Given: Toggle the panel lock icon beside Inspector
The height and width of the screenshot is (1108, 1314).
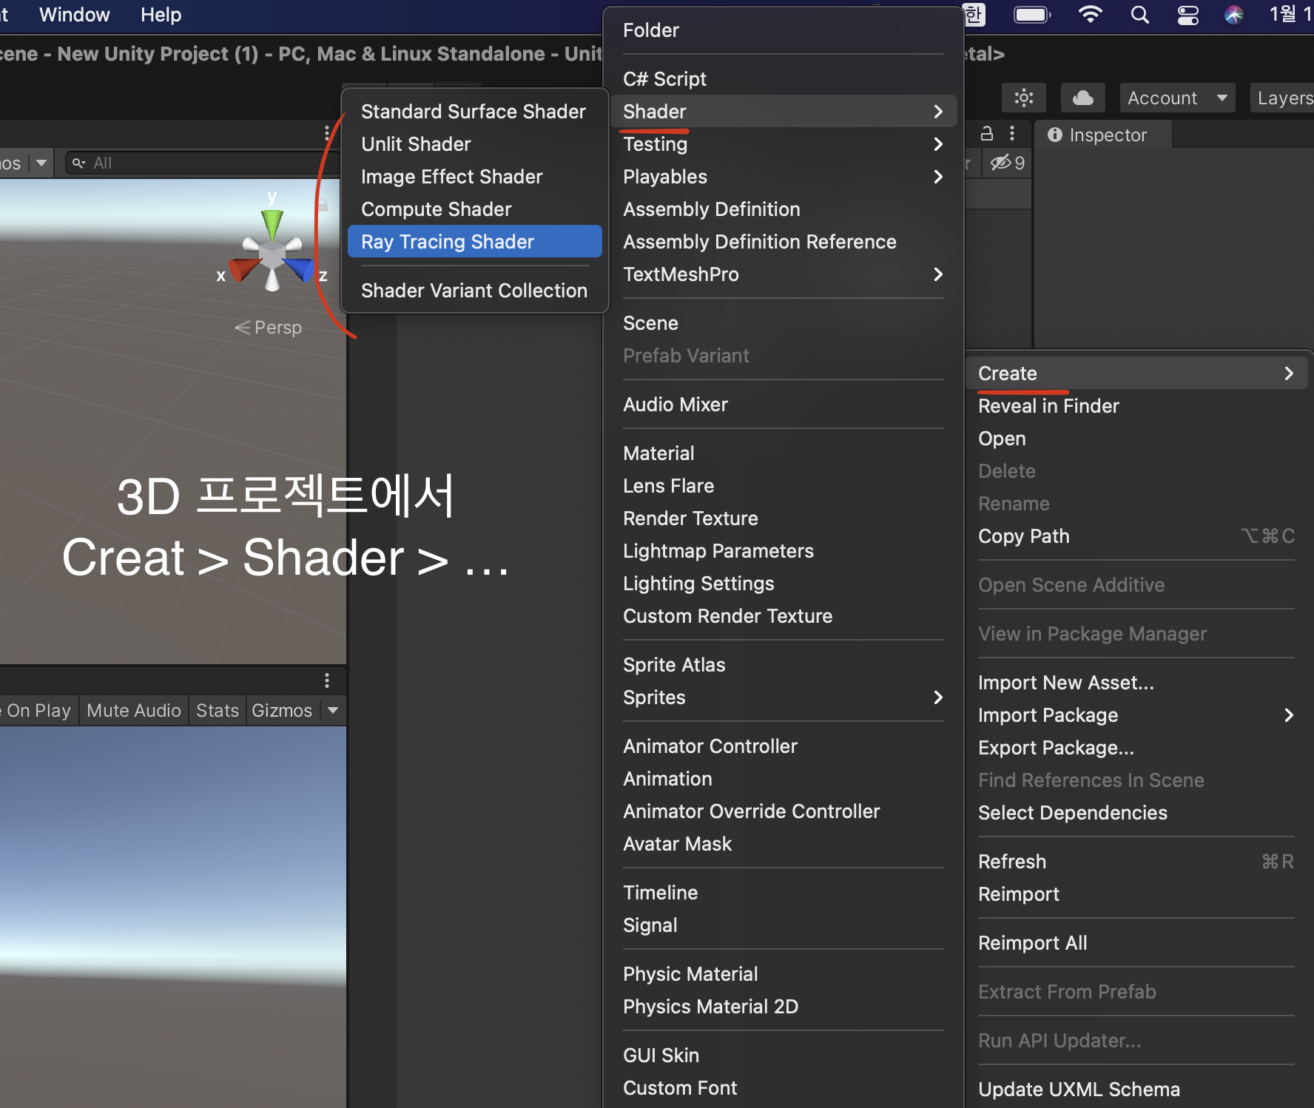Looking at the screenshot, I should coord(986,134).
